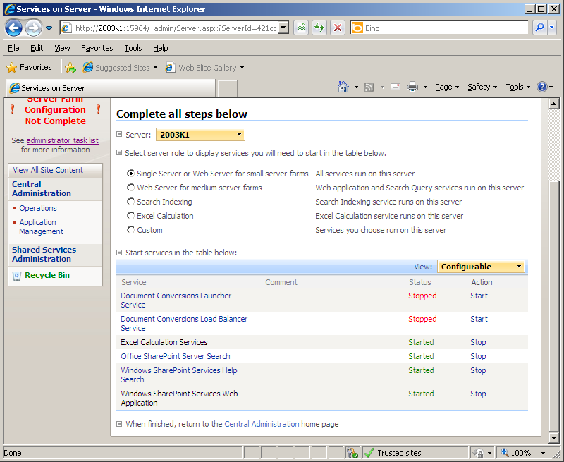Expand the address bar URL dropdown arrow
Screen dimensions: 564x462
(283, 28)
